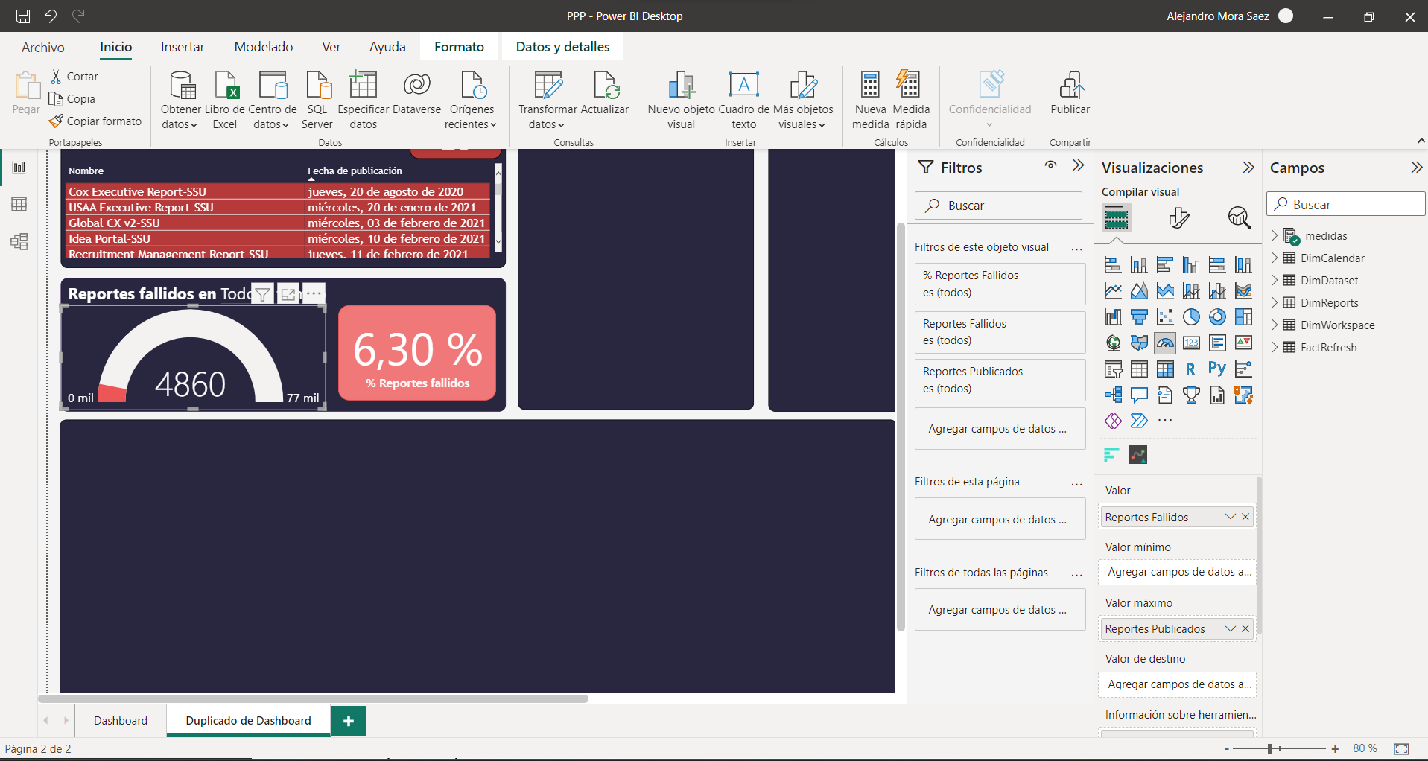Remove Reportes Fallidos from Valor field

pyautogui.click(x=1245, y=517)
